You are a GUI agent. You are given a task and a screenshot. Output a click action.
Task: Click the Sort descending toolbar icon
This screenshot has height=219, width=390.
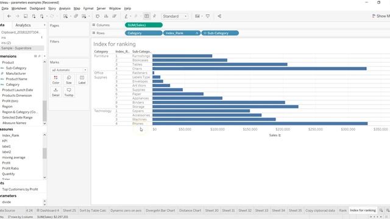click(114, 16)
